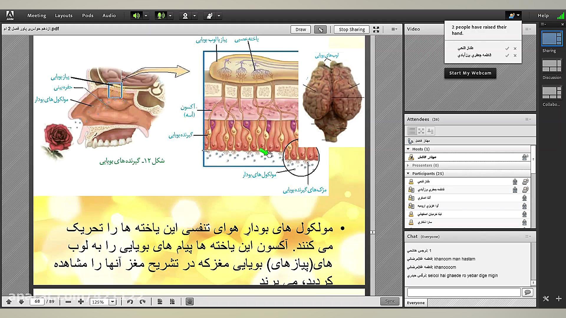The height and width of the screenshot is (318, 566).
Task: Toggle the pointer tool icon
Action: pyautogui.click(x=320, y=29)
